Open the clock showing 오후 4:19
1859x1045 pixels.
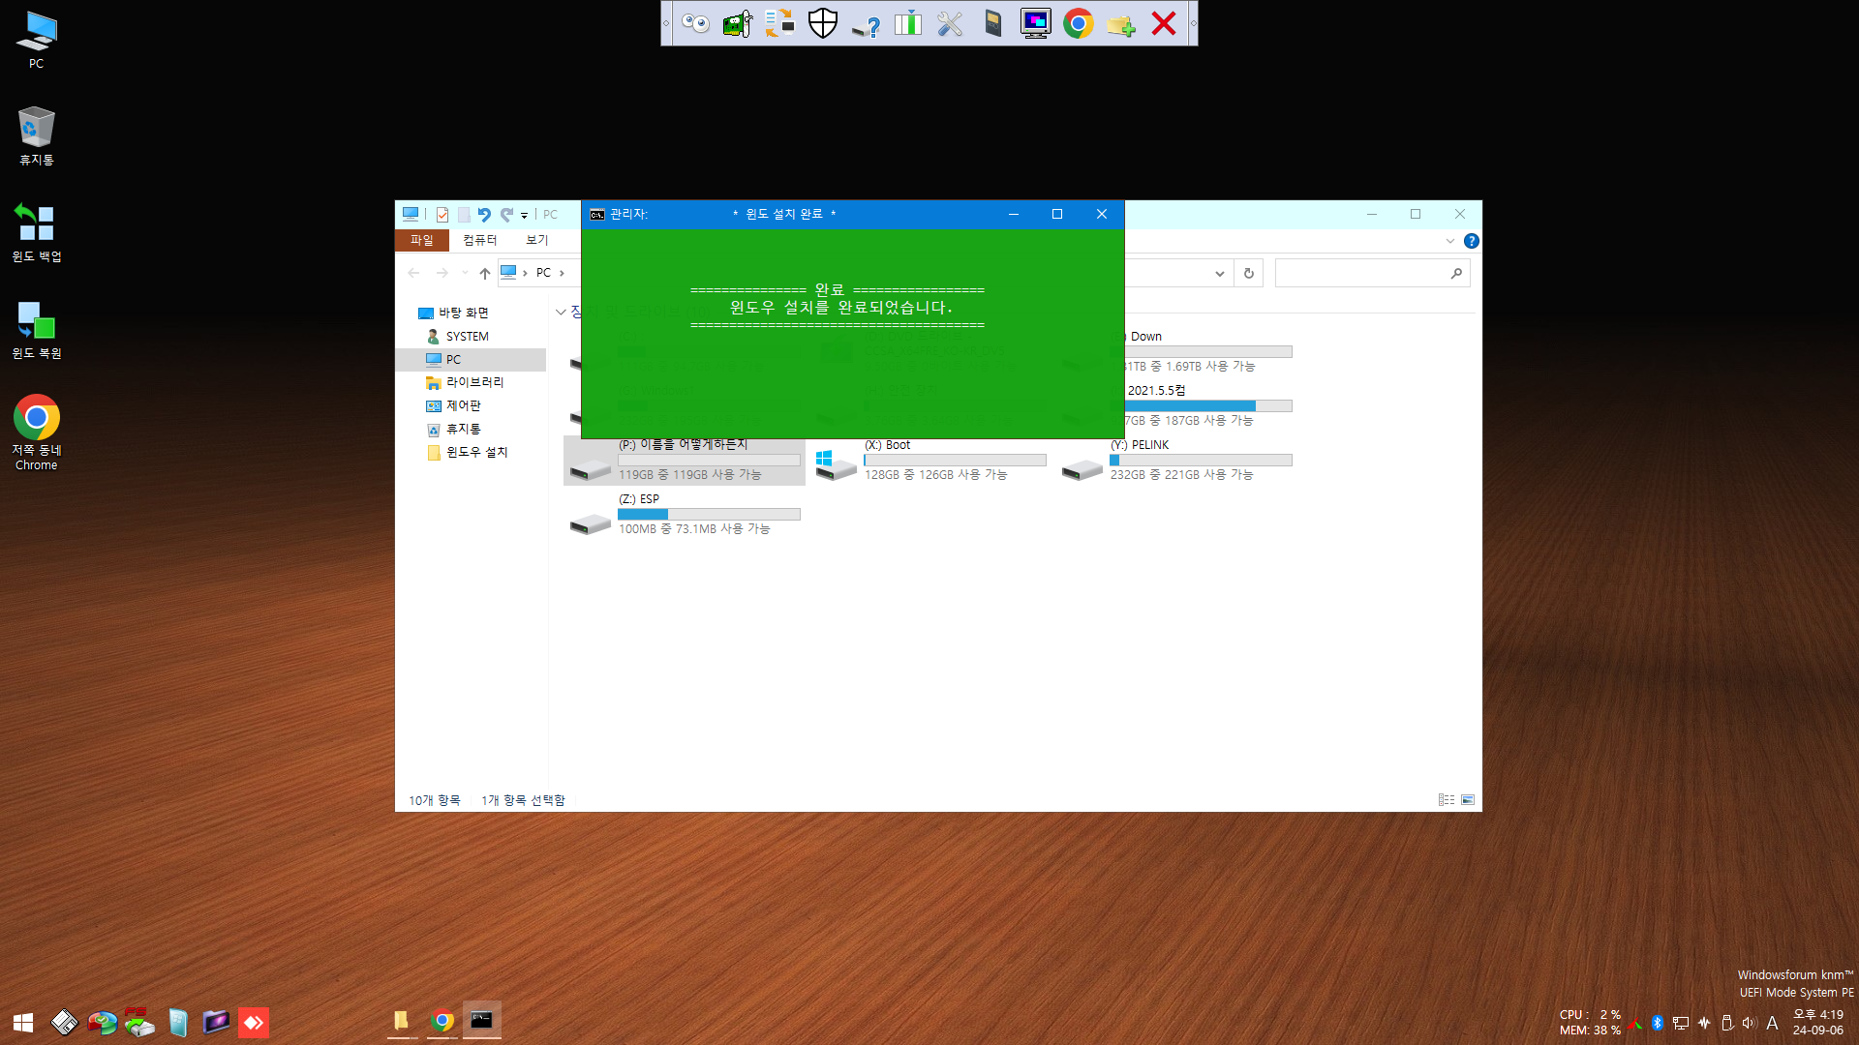1817,1022
